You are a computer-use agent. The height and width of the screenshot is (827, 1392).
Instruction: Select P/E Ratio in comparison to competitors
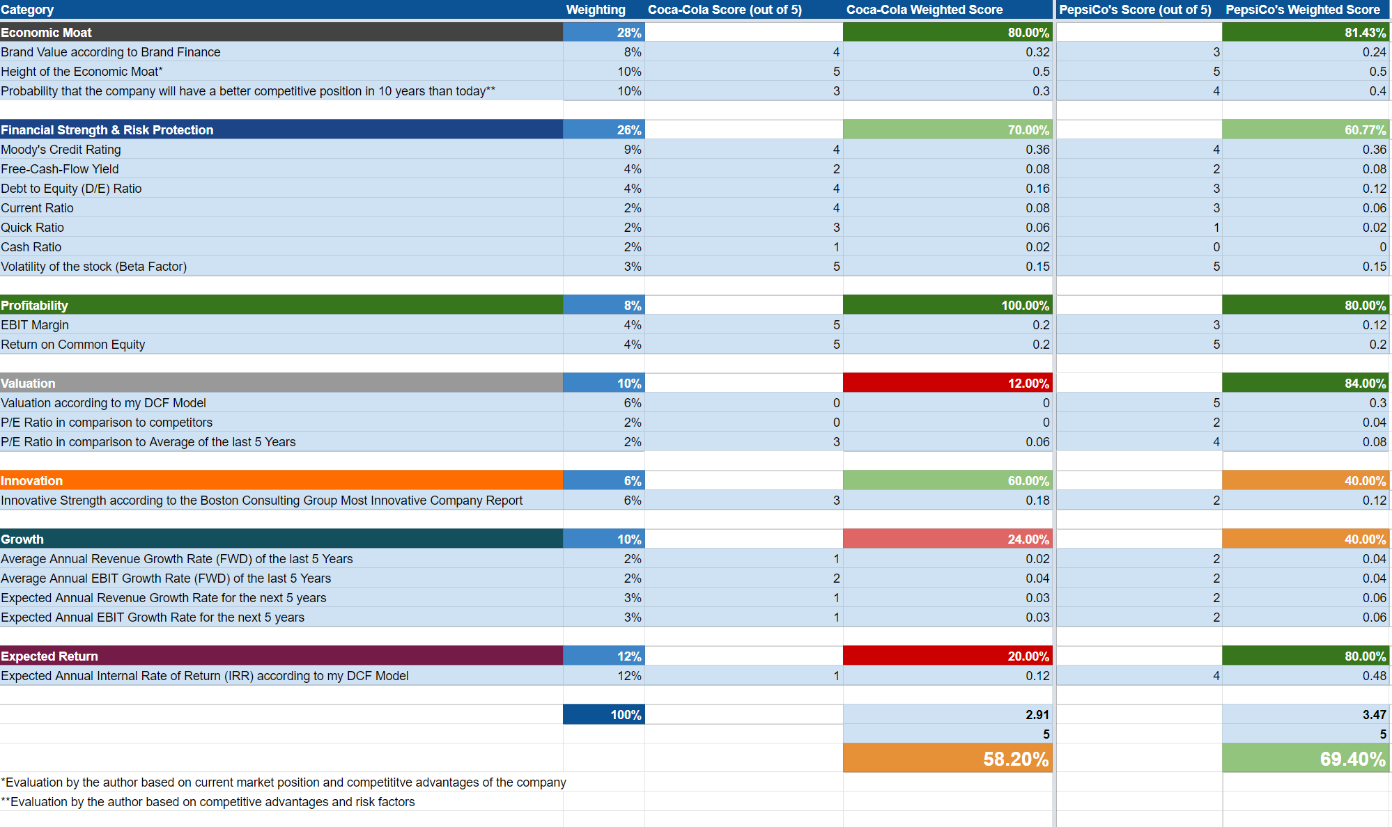click(x=281, y=422)
